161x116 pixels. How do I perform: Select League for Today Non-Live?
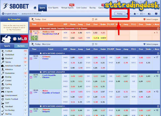click(x=151, y=44)
